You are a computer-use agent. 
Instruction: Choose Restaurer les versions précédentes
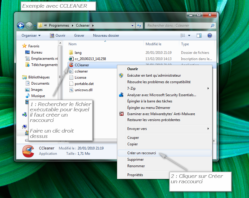[165, 120]
